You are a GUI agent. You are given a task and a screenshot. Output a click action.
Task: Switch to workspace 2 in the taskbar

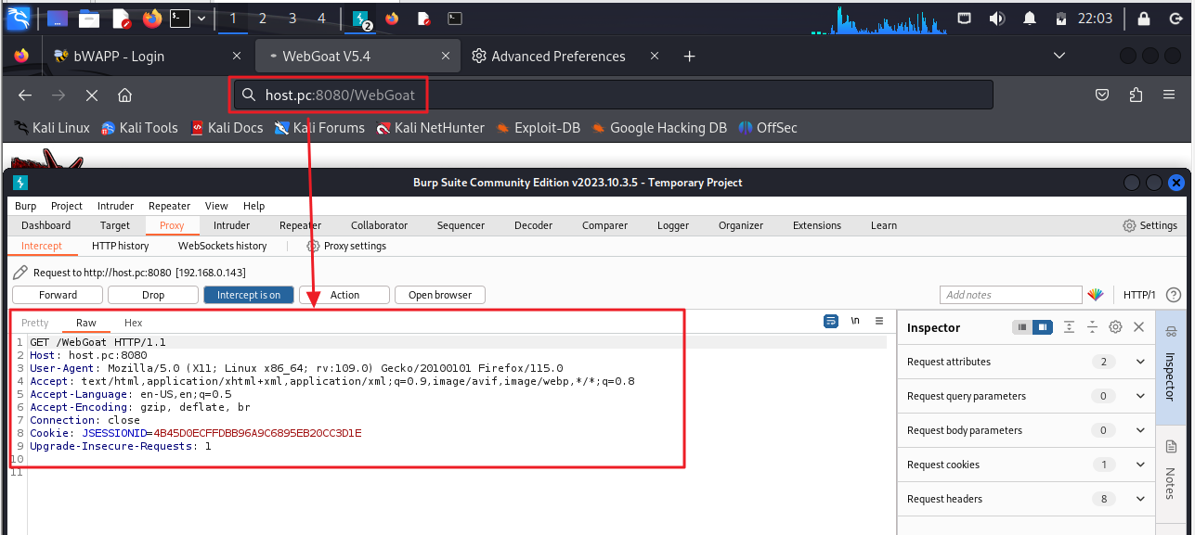[x=263, y=18]
